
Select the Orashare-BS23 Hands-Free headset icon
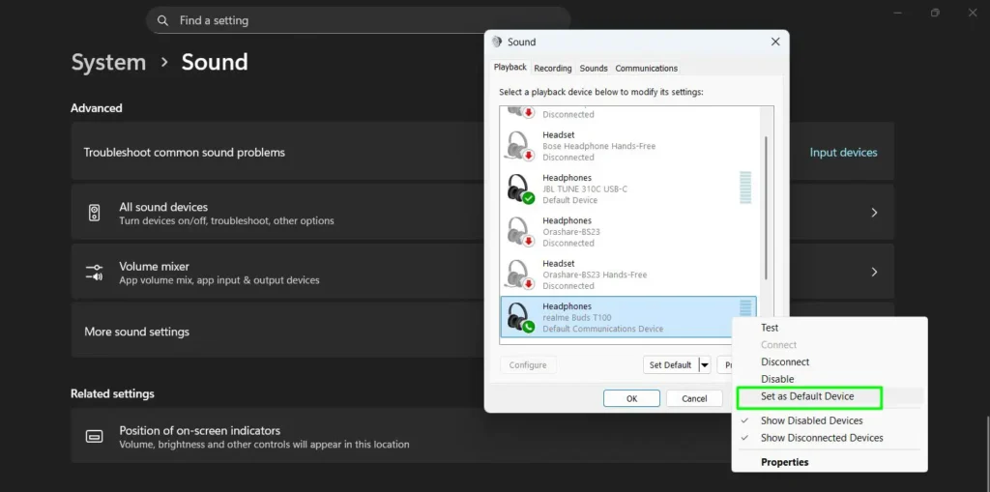coord(519,275)
